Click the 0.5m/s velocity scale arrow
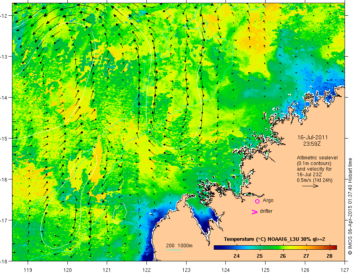Image resolution: width=353 pixels, height=273 pixels. click(x=310, y=186)
